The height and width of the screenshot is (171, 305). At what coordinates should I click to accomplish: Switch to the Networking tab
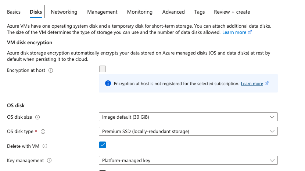64,12
